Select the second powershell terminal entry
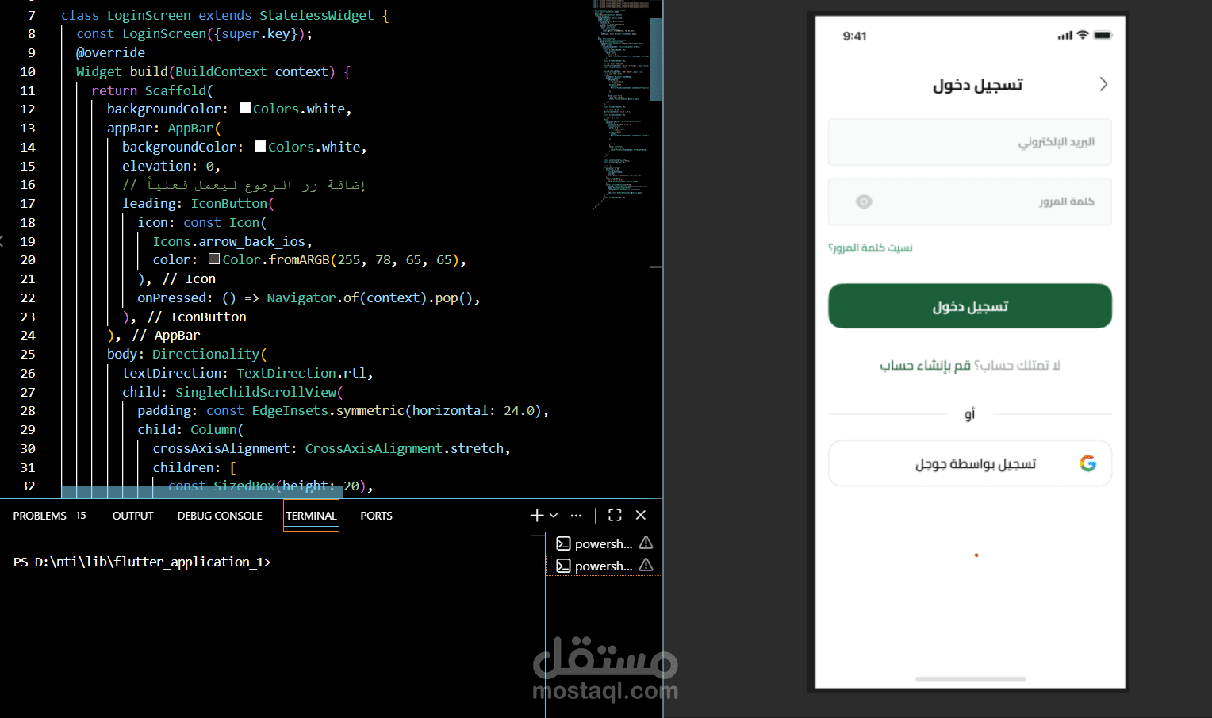1212x718 pixels. click(604, 566)
